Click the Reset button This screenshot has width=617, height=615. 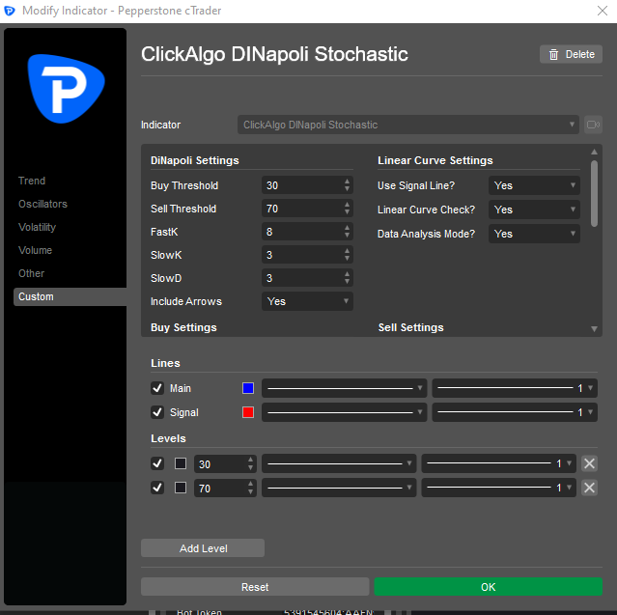(255, 587)
